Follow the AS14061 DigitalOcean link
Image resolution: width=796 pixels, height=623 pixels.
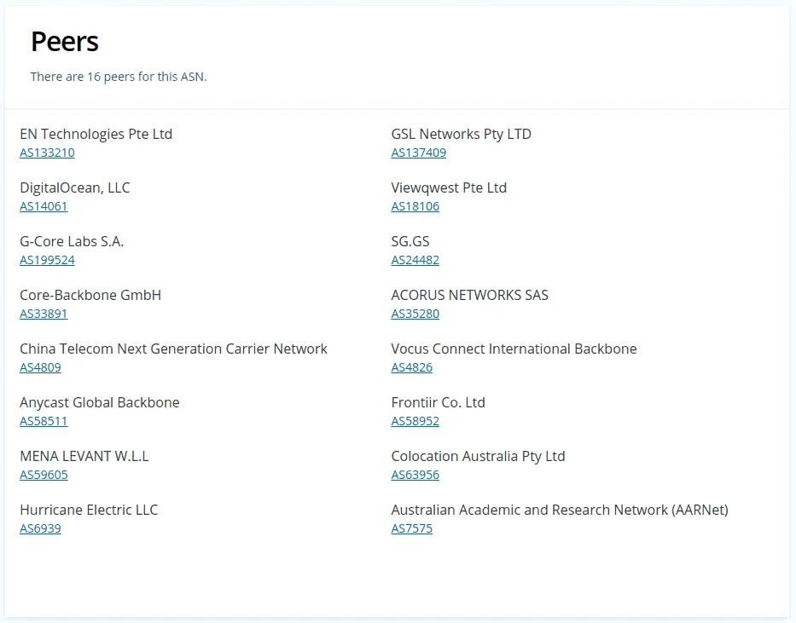[x=44, y=206]
